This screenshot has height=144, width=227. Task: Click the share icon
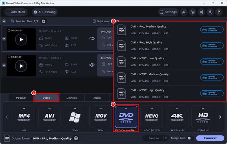(x=201, y=12)
